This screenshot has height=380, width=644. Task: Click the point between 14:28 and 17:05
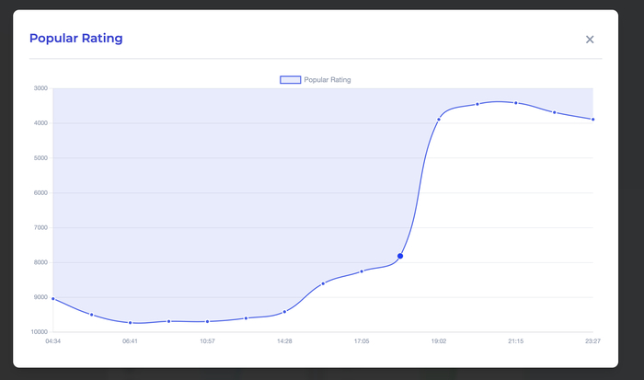323,283
